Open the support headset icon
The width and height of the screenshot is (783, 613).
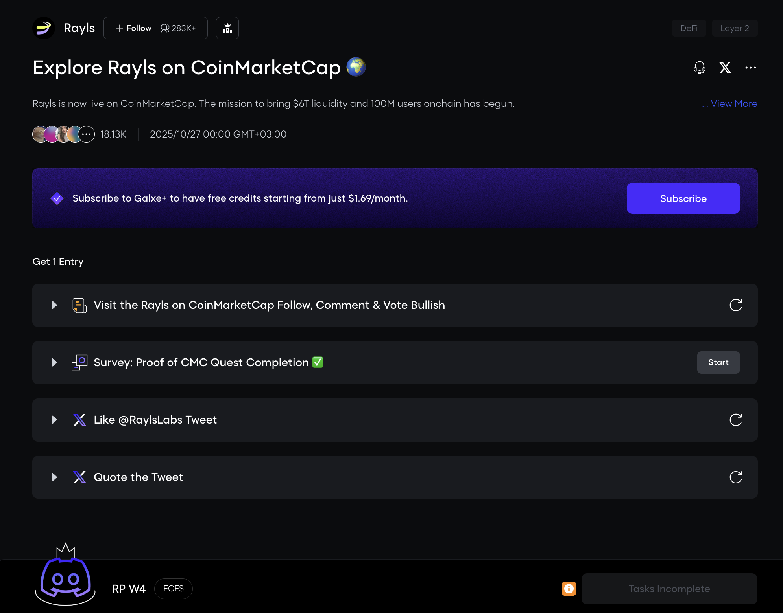coord(699,68)
